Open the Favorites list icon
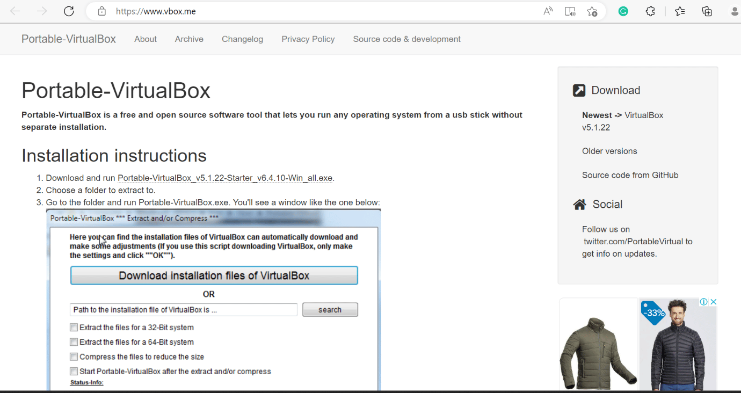Screen dimensions: 741x393 pos(680,11)
